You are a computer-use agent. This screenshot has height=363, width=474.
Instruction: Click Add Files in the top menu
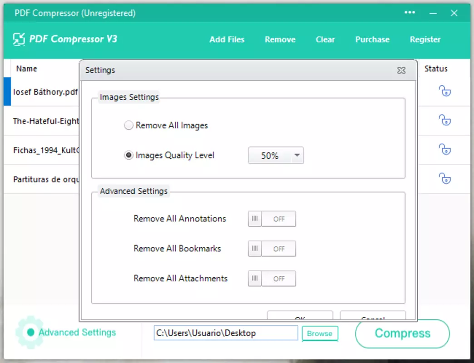(x=227, y=39)
